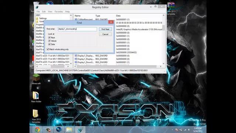Click the volume speaker tray icon

coord(189,130)
